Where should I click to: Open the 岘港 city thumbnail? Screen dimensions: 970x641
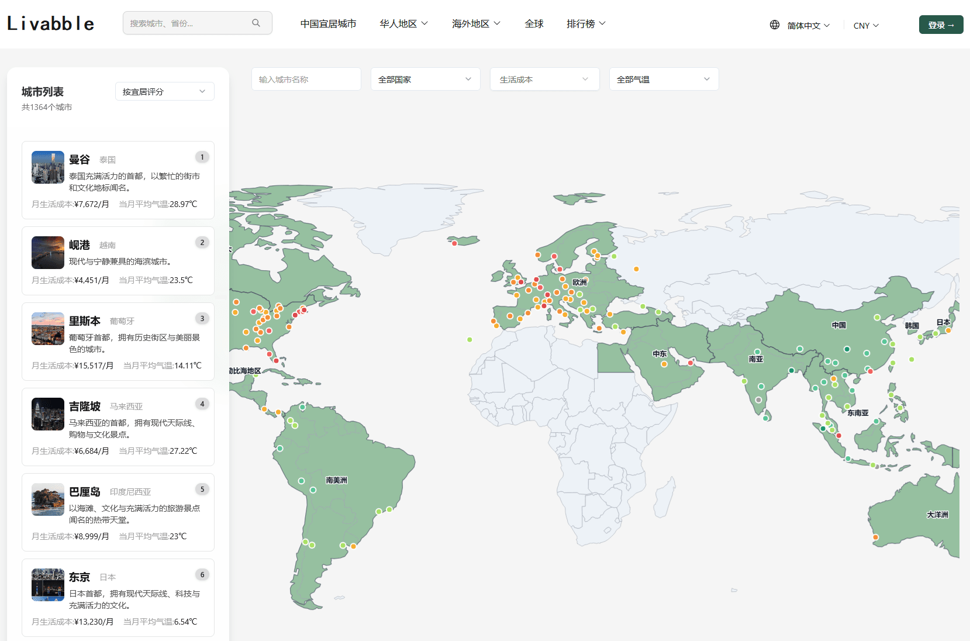tap(48, 253)
